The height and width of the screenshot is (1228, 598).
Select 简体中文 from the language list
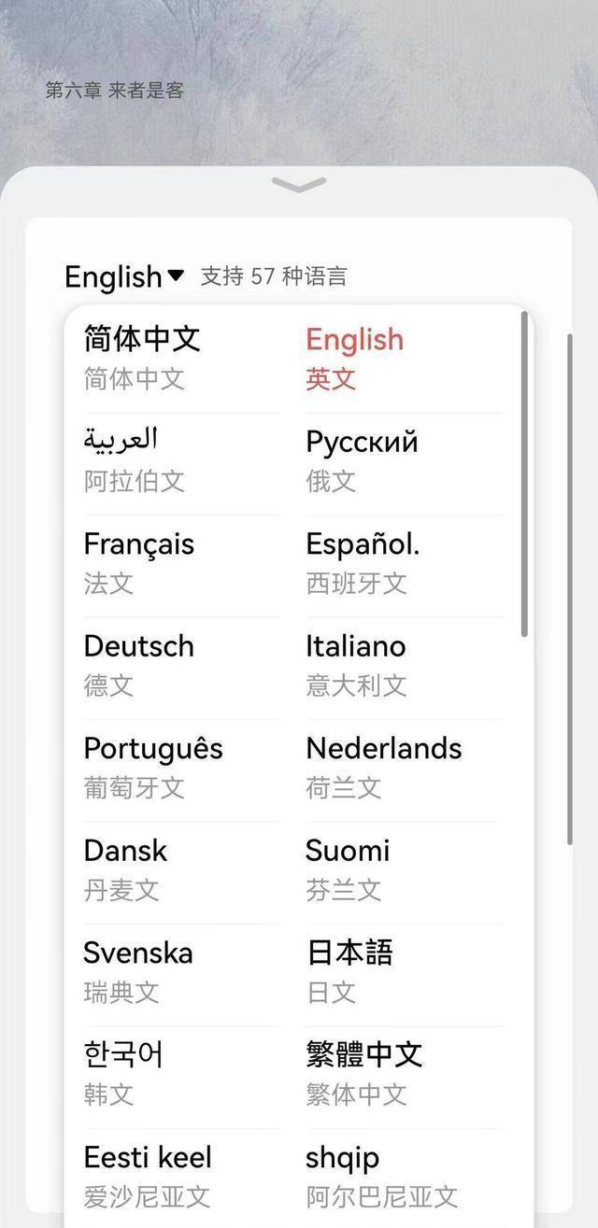tap(142, 357)
